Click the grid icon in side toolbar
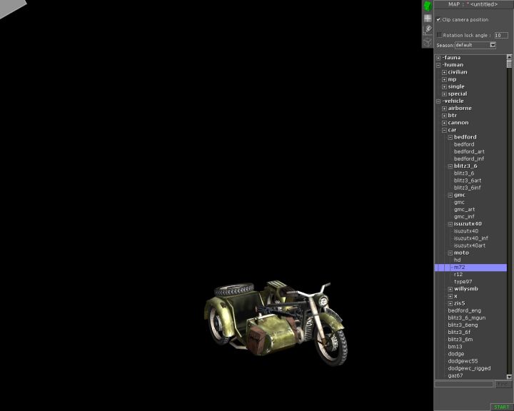The image size is (514, 411). click(x=428, y=18)
